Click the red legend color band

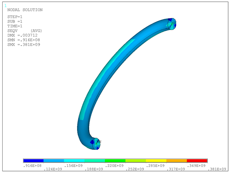pyautogui.click(x=197, y=161)
